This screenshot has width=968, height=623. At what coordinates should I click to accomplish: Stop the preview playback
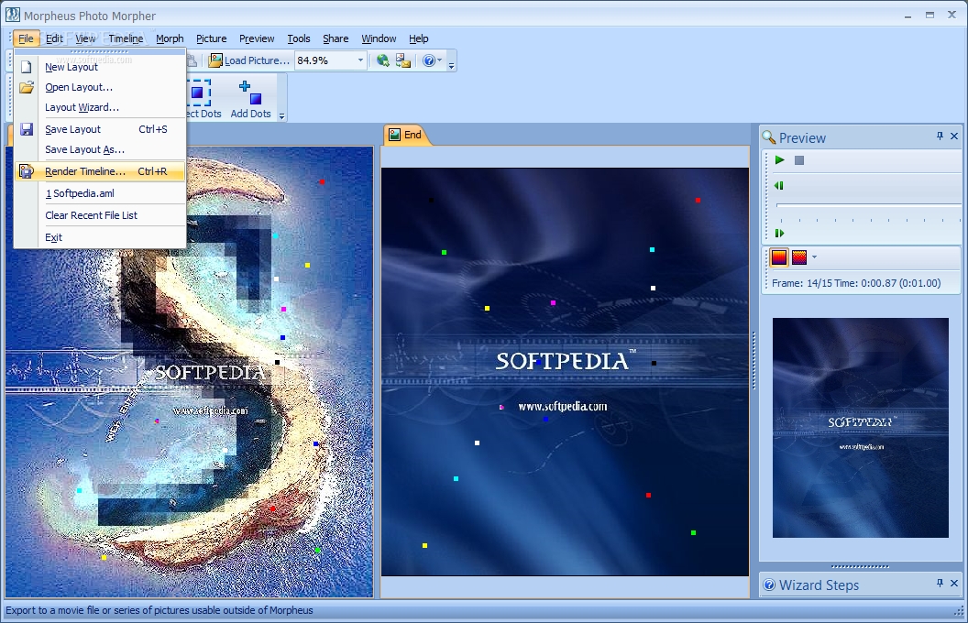(x=798, y=160)
